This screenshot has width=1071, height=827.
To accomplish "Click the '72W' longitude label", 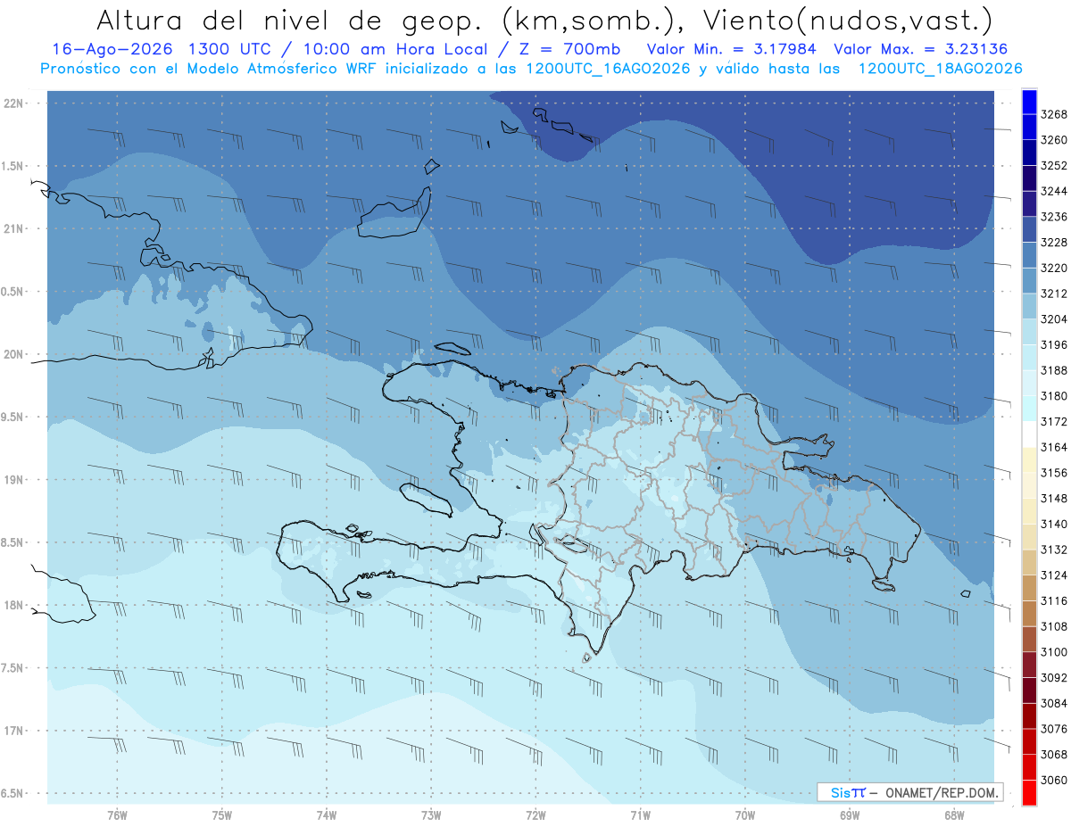I will click(535, 815).
